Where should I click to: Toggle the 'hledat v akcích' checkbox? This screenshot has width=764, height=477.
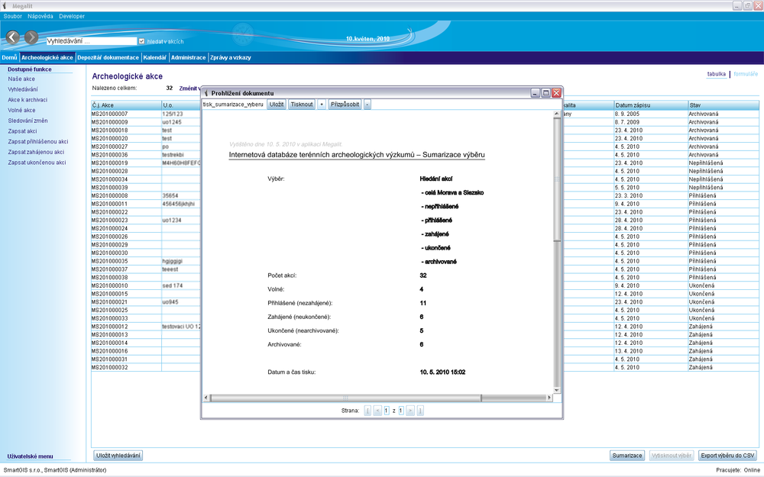point(141,41)
